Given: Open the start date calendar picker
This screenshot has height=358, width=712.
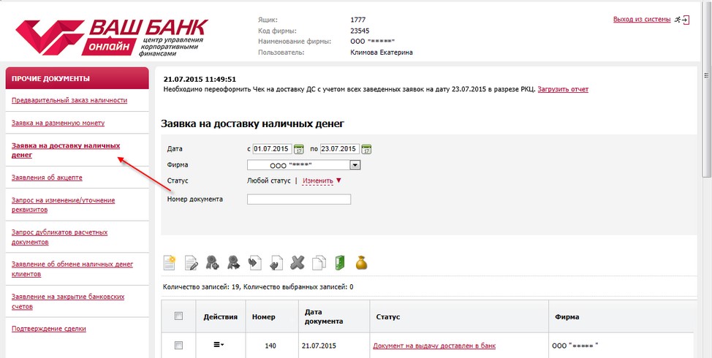Looking at the screenshot, I should (299, 150).
